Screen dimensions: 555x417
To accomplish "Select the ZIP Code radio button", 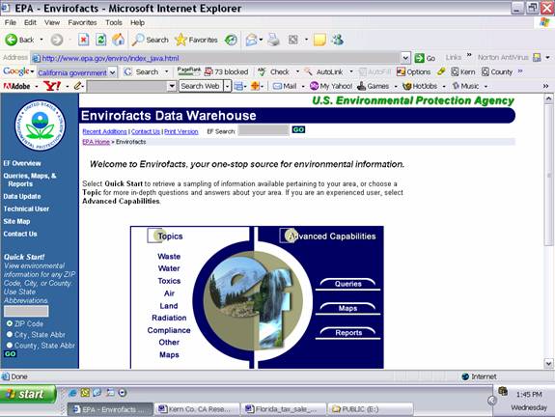I will pos(10,323).
